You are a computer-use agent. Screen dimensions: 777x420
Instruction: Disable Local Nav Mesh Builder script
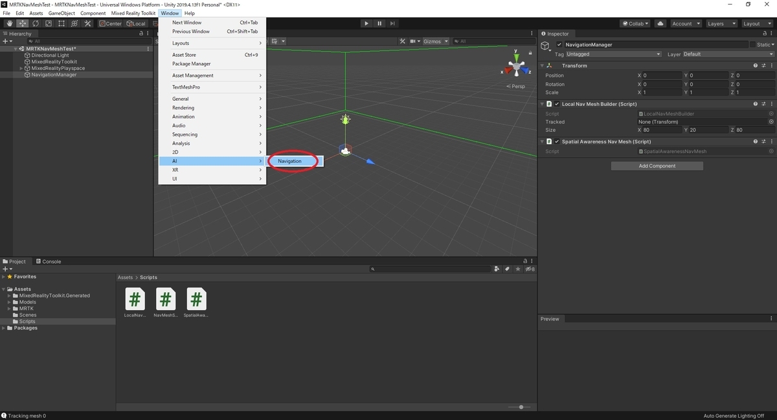557,104
